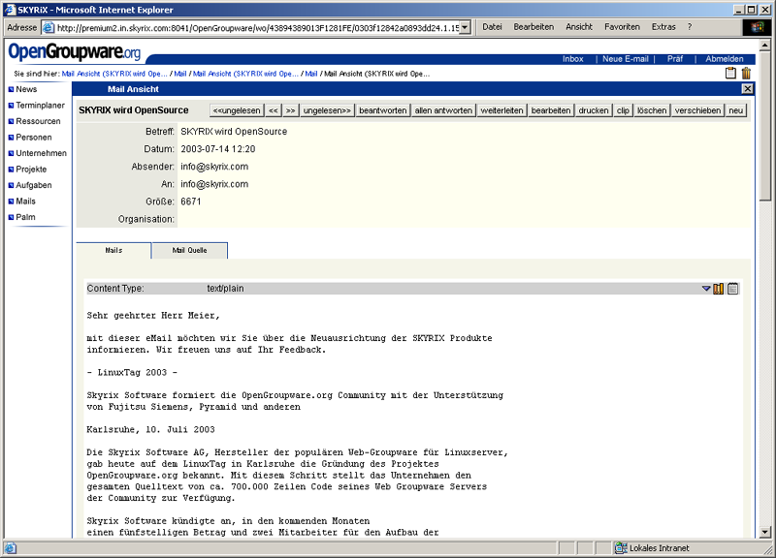Open the Datei menu
The width and height of the screenshot is (776, 558).
click(492, 27)
